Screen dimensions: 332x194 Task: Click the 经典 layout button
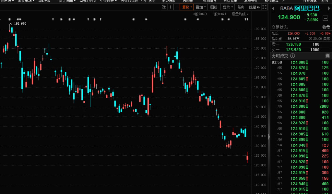point(241,7)
